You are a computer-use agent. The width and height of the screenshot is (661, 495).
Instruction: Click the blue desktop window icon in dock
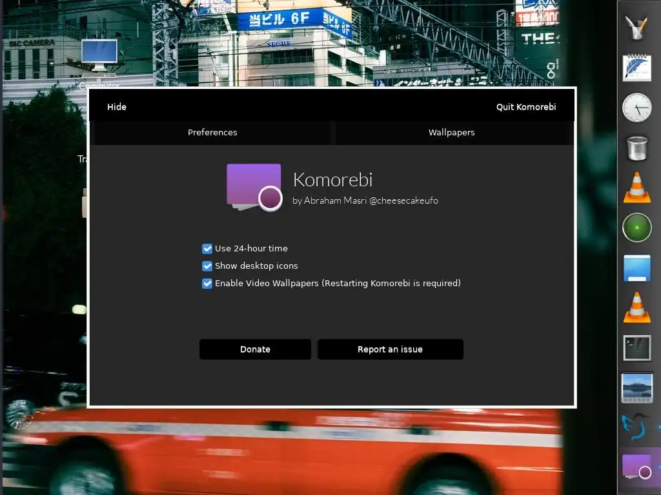(x=637, y=267)
